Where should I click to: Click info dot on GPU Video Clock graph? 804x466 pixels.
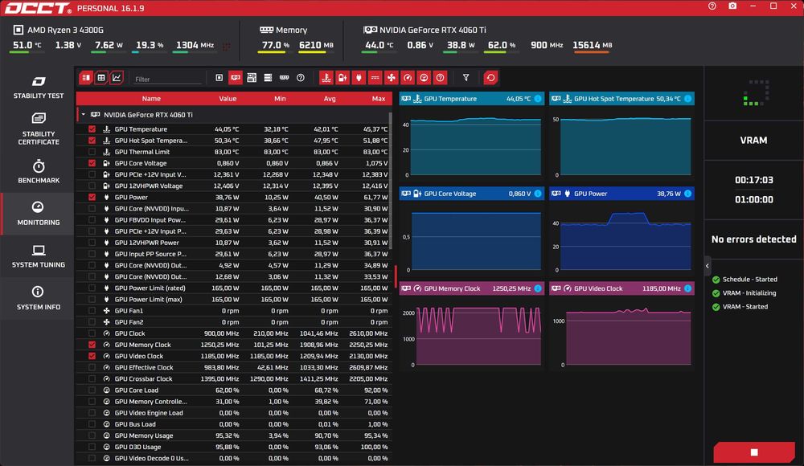tap(687, 288)
